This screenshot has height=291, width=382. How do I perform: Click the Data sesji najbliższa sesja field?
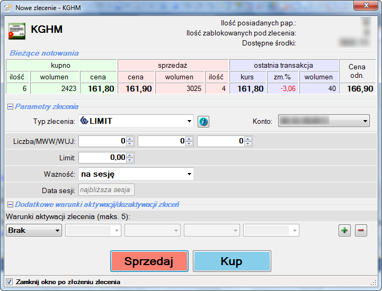point(106,190)
